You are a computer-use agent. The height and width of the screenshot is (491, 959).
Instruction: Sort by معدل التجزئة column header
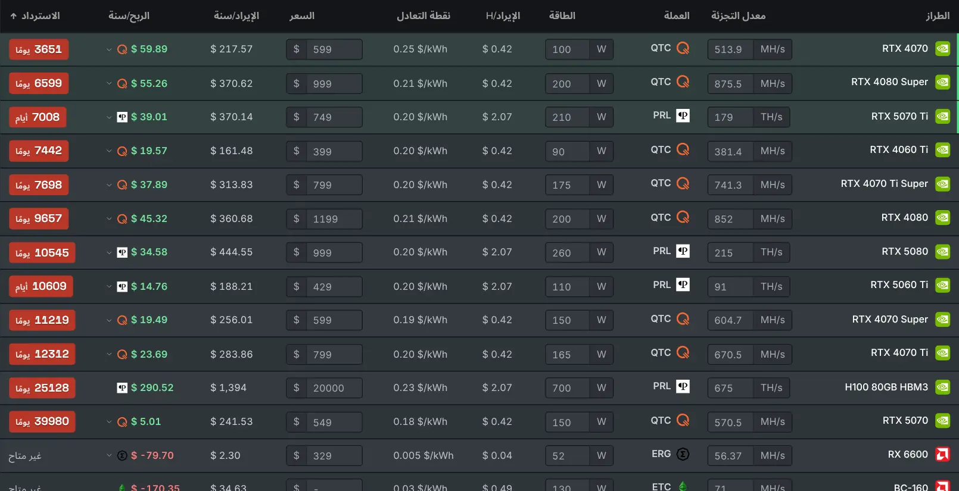(x=738, y=15)
